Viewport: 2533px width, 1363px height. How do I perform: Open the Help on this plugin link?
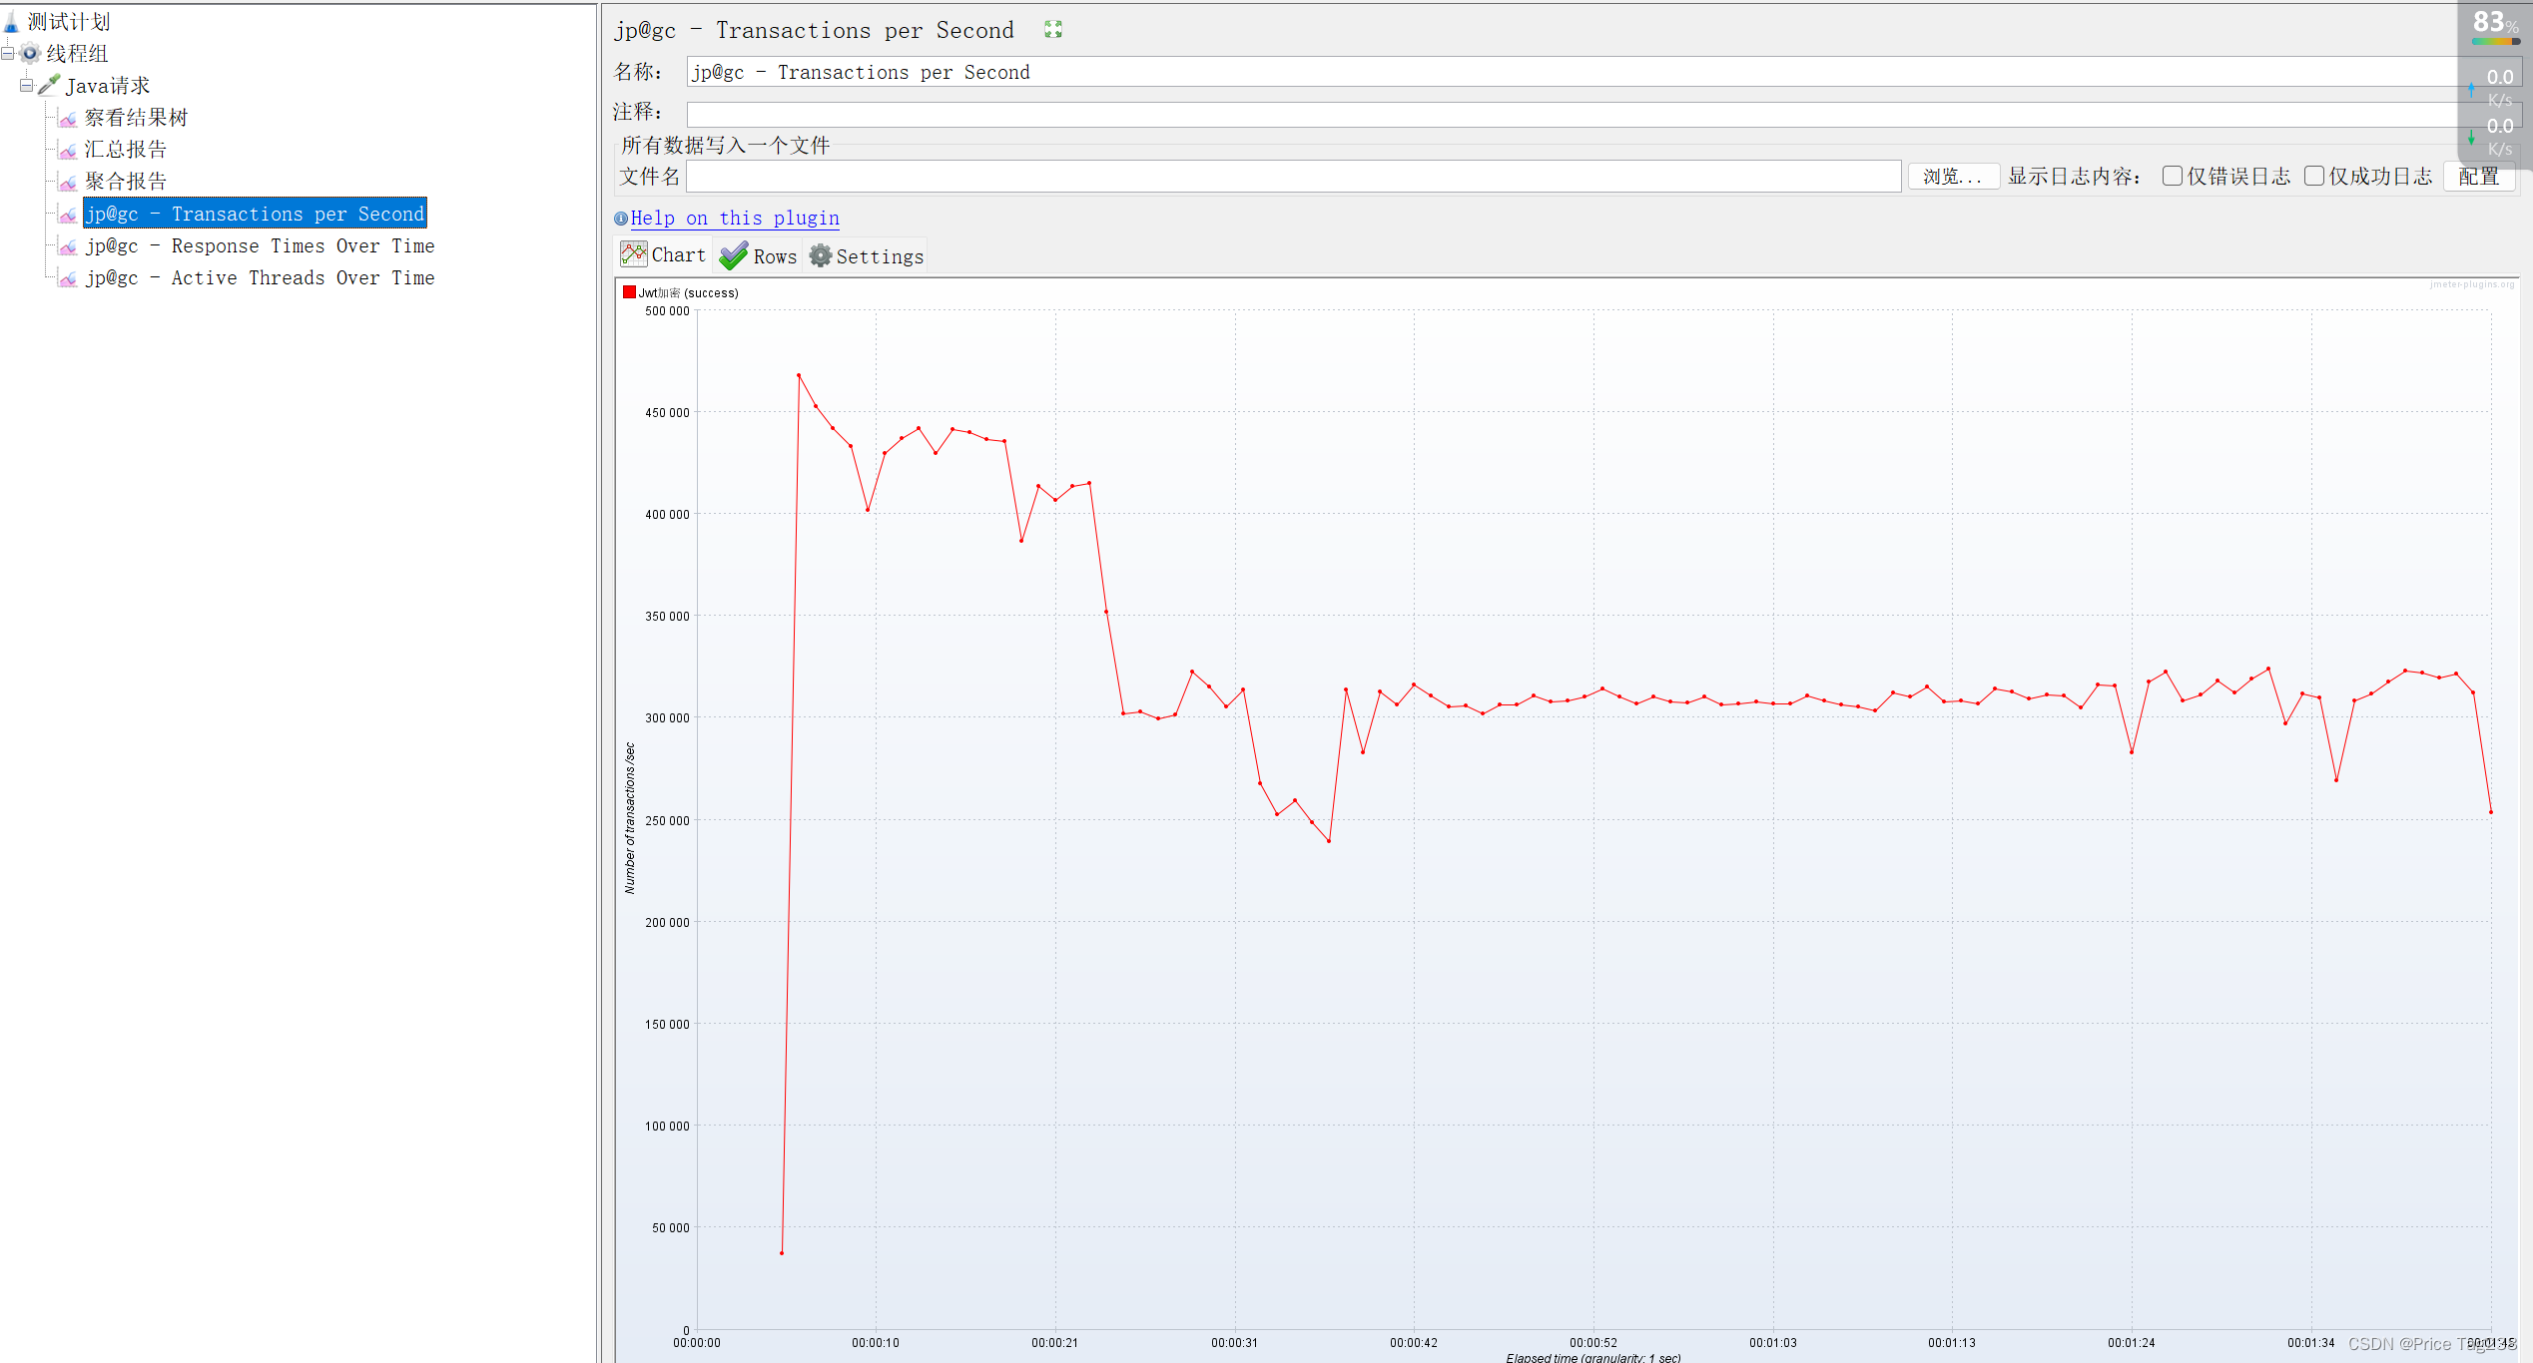point(734,218)
